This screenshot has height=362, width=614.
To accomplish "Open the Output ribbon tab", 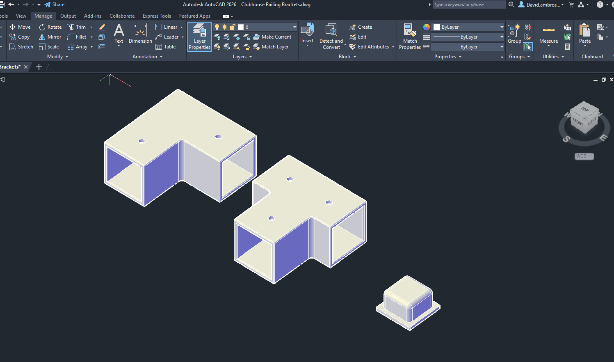I will point(68,16).
